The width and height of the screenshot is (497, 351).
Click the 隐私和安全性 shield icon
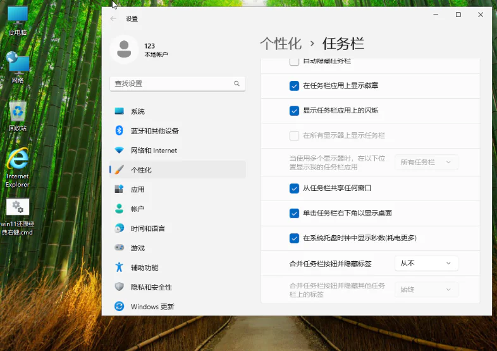click(x=119, y=286)
